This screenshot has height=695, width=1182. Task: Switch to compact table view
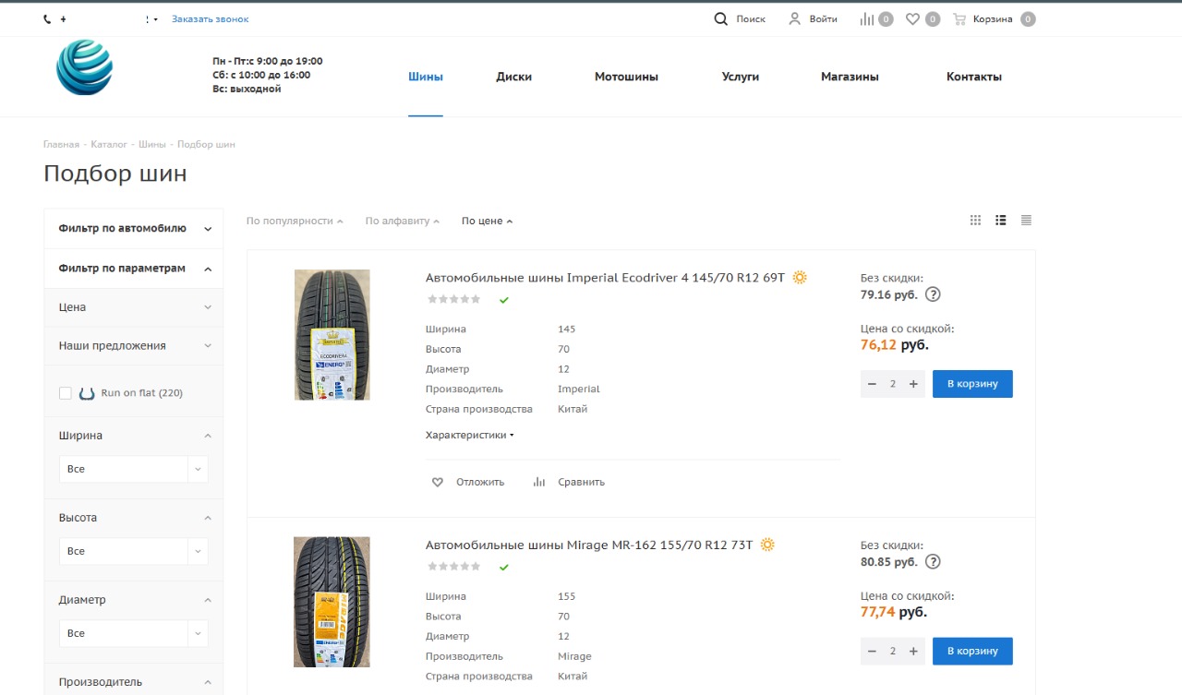pyautogui.click(x=1026, y=221)
